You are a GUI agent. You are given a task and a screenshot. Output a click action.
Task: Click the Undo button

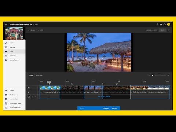click(32, 30)
